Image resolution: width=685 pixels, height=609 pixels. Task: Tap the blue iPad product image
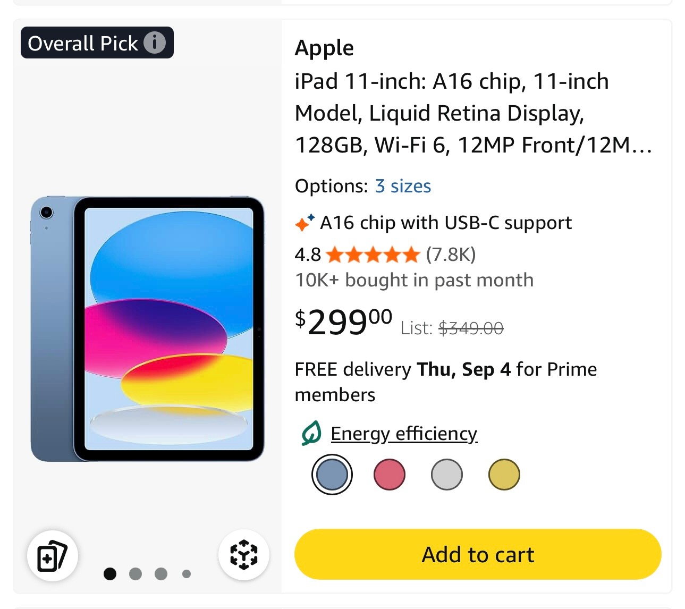(147, 329)
